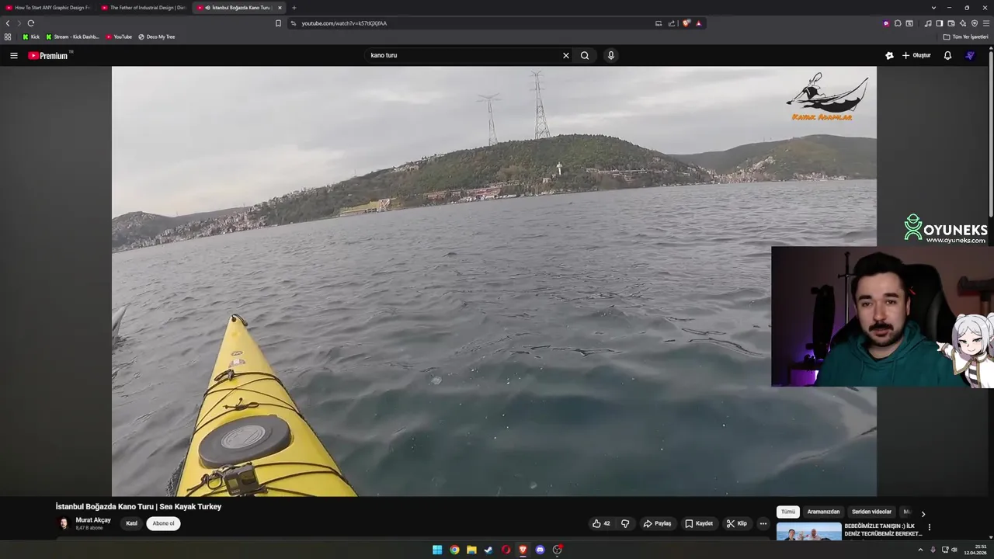Open File Explorer from the taskbar

coord(471,550)
